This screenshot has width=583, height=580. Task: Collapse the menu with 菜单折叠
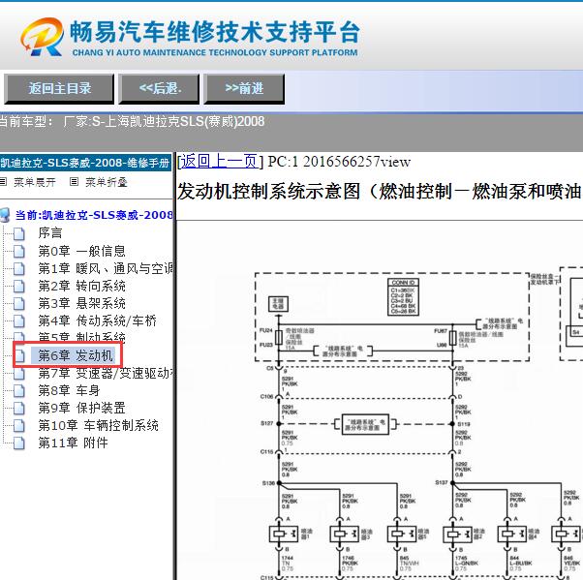tap(107, 182)
